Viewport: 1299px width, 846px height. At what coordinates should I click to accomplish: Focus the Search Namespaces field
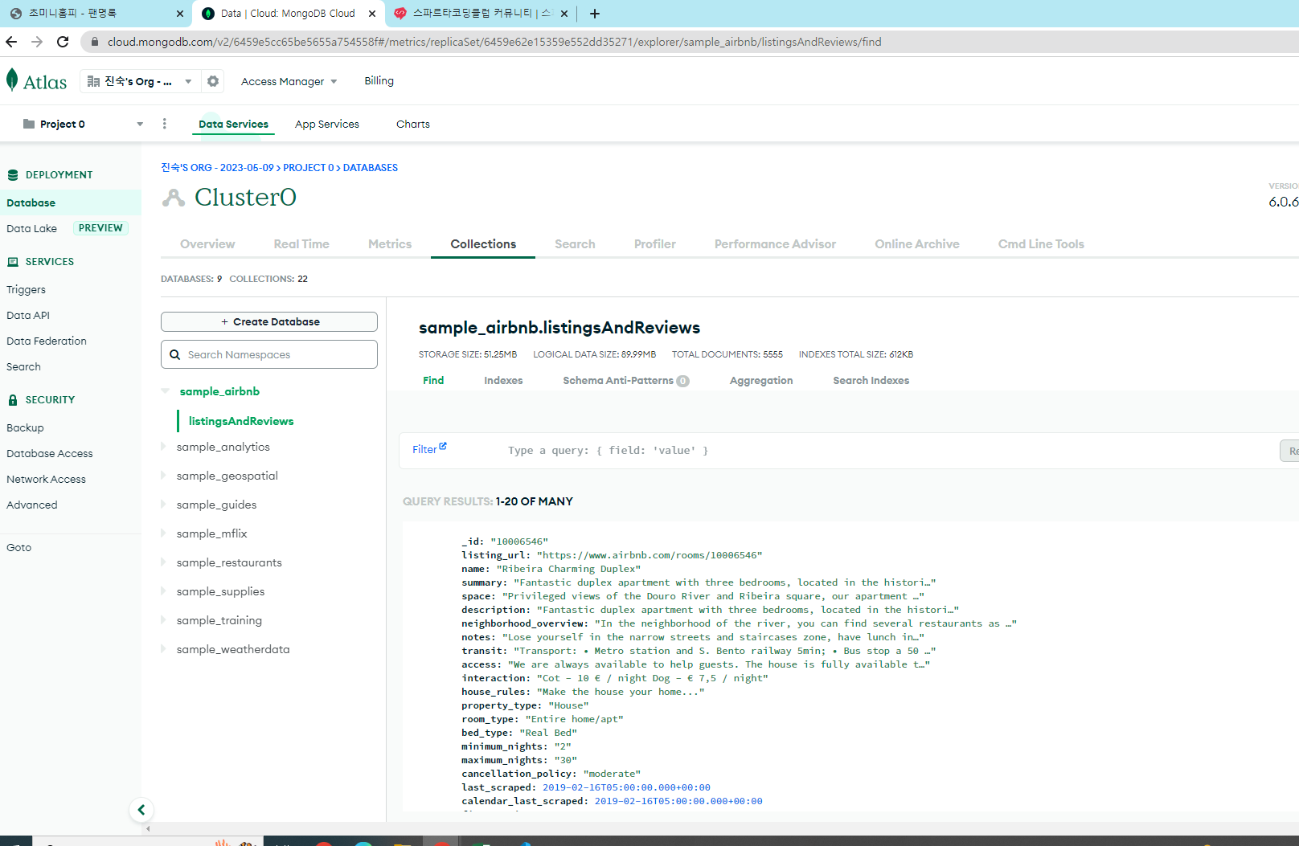pos(269,354)
